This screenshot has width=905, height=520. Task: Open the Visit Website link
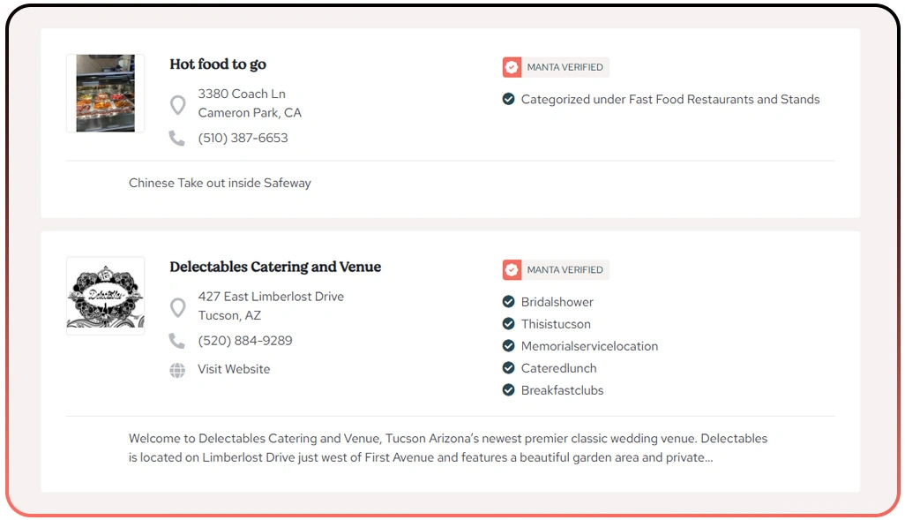pyautogui.click(x=233, y=369)
